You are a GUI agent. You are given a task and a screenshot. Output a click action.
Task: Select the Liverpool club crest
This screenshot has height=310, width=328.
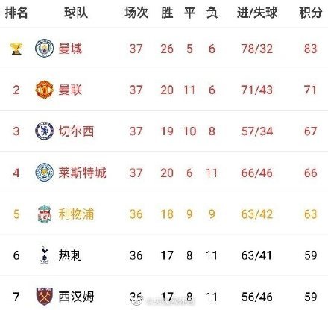[45, 214]
